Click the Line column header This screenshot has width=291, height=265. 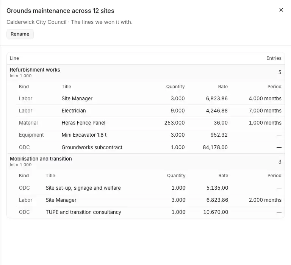(x=14, y=58)
